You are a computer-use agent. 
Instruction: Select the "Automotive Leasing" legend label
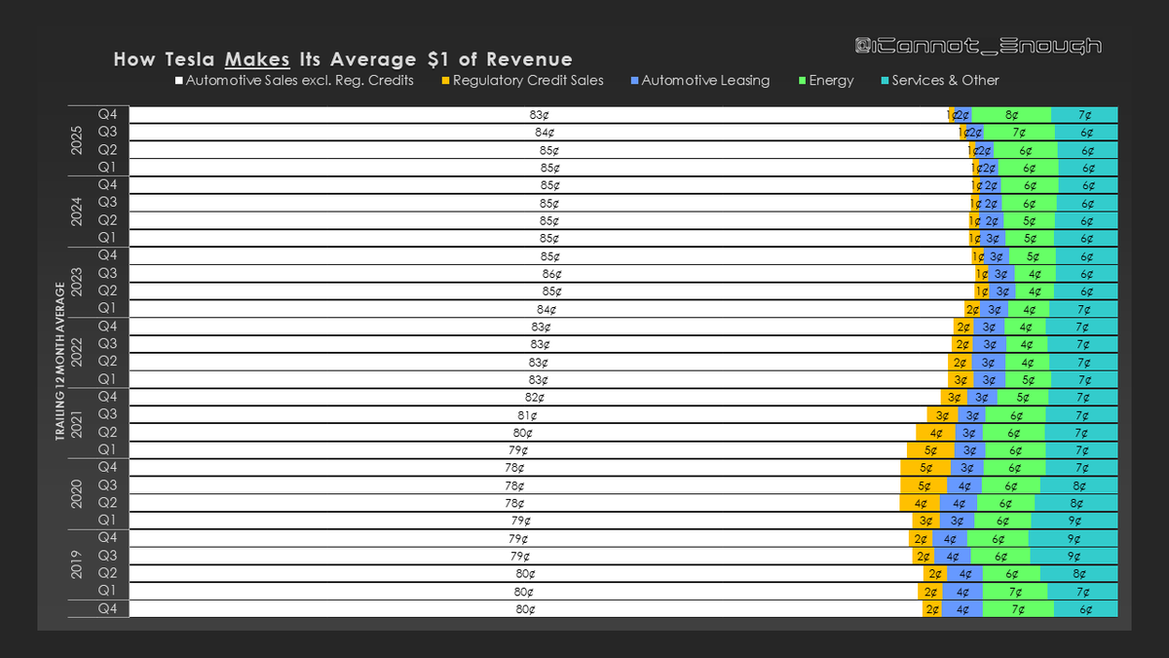(705, 81)
